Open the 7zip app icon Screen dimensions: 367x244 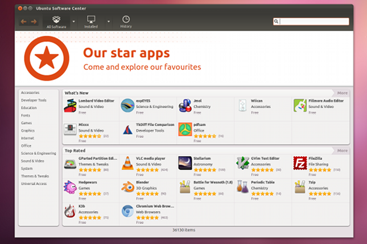[x=300, y=187]
